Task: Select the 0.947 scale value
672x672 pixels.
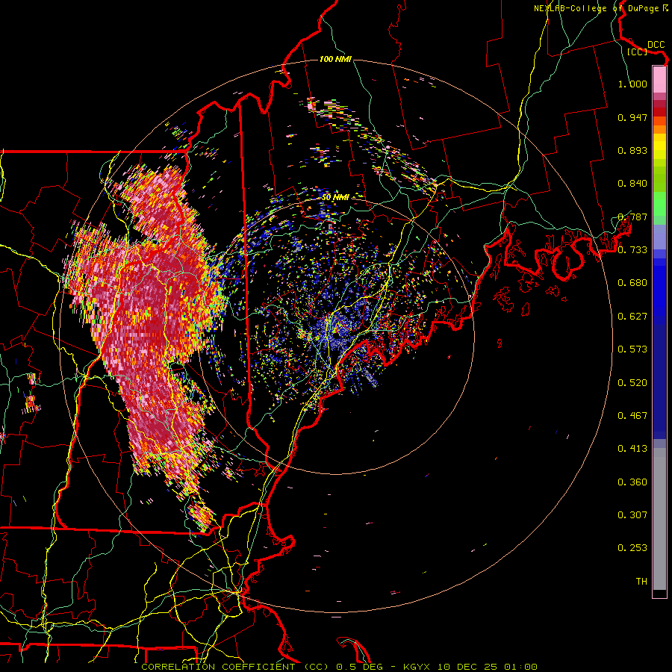Action: tap(632, 117)
